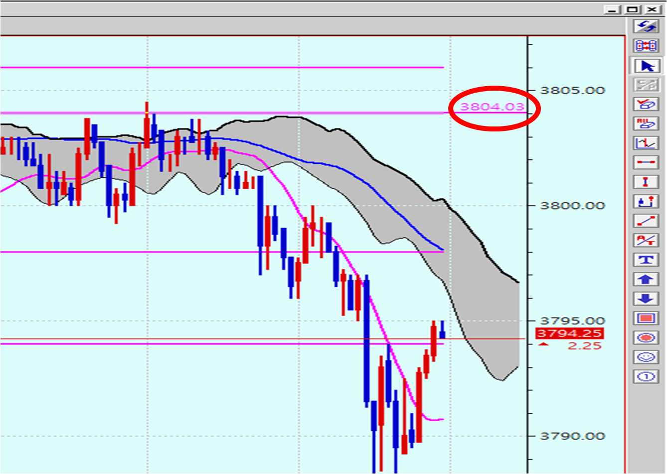
Task: Select the red rectangle drawing tool
Action: [x=646, y=318]
